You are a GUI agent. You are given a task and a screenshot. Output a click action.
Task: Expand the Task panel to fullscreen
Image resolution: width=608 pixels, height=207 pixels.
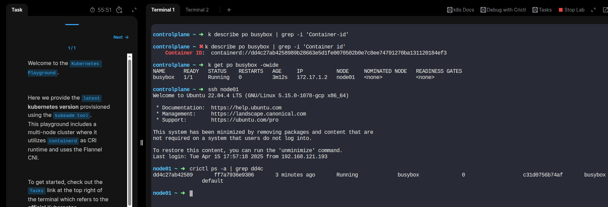point(134,10)
